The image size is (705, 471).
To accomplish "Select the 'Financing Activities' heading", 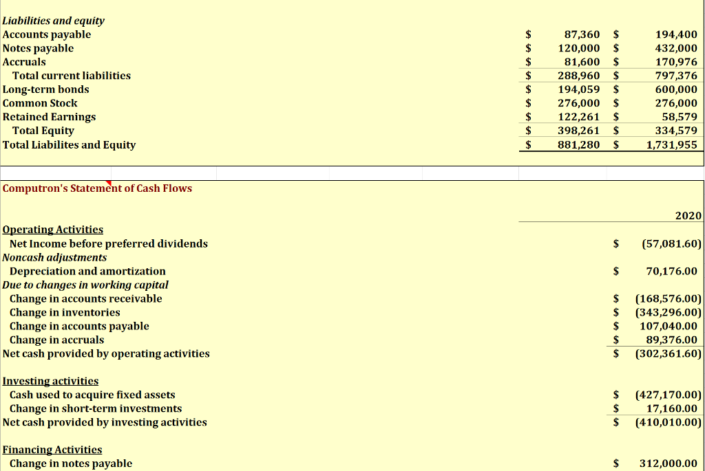I will click(52, 450).
